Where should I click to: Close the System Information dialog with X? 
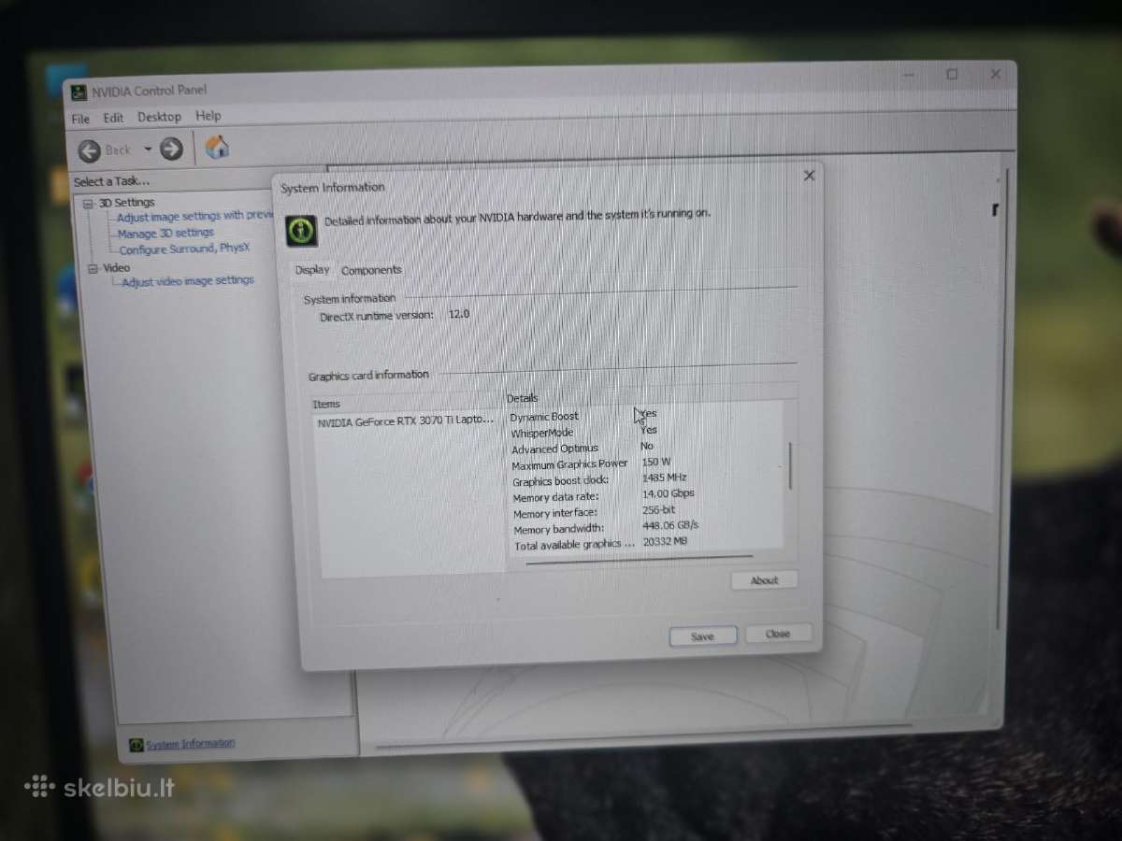pyautogui.click(x=810, y=176)
